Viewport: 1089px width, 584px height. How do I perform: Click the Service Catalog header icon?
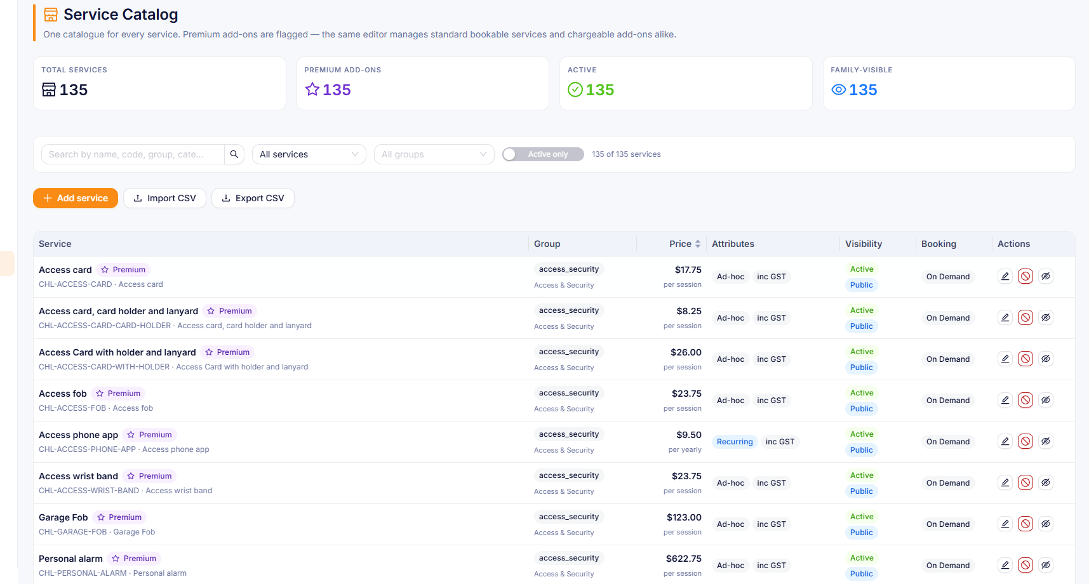pyautogui.click(x=51, y=15)
